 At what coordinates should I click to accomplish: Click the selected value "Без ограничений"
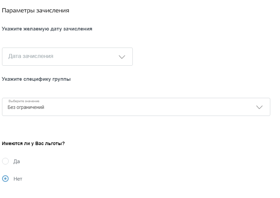click(x=26, y=108)
